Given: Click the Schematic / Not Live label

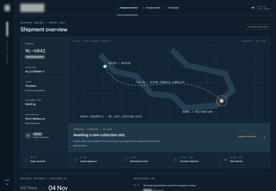Looking at the screenshot, I should 254,41.
